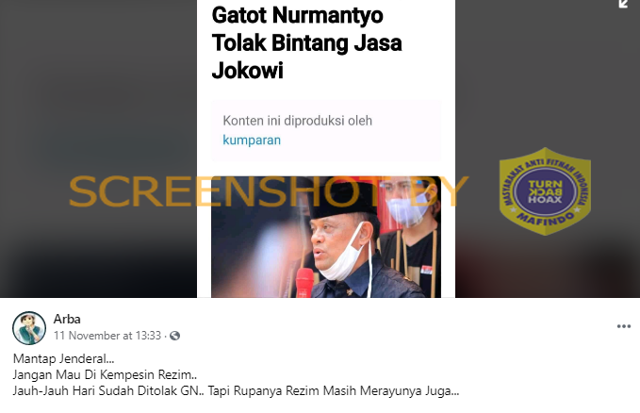
Task: Open the kumparan link
Action: coord(252,140)
